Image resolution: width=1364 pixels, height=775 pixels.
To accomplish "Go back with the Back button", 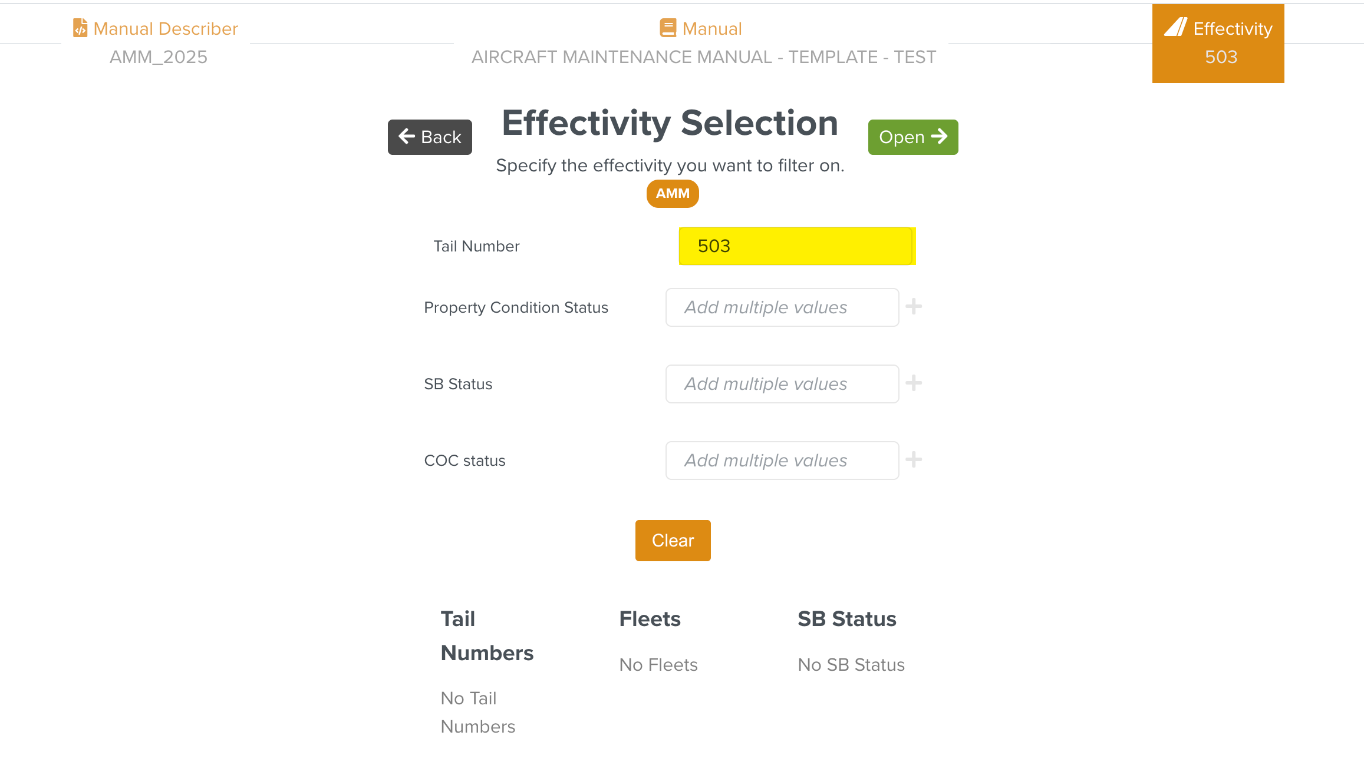I will [430, 137].
